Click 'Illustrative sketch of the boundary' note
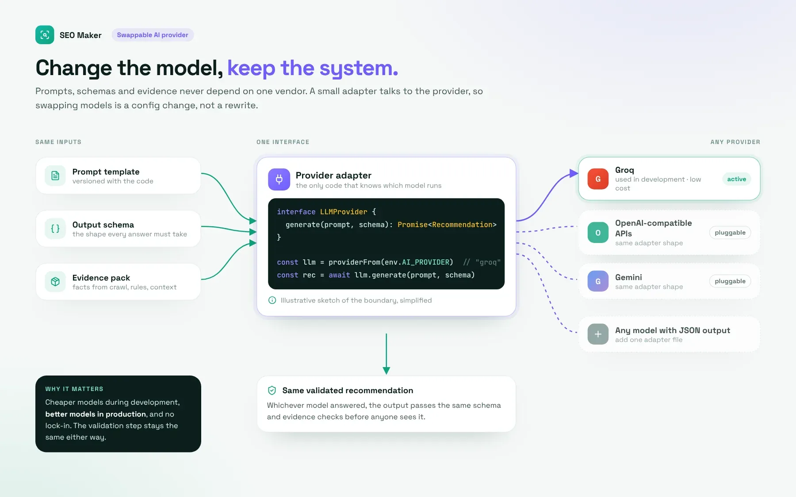Screen dimensions: 796x497 [x=356, y=300]
